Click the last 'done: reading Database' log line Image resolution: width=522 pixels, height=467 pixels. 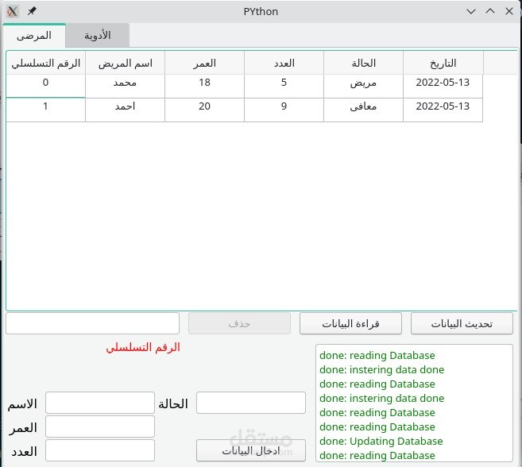[x=377, y=455]
